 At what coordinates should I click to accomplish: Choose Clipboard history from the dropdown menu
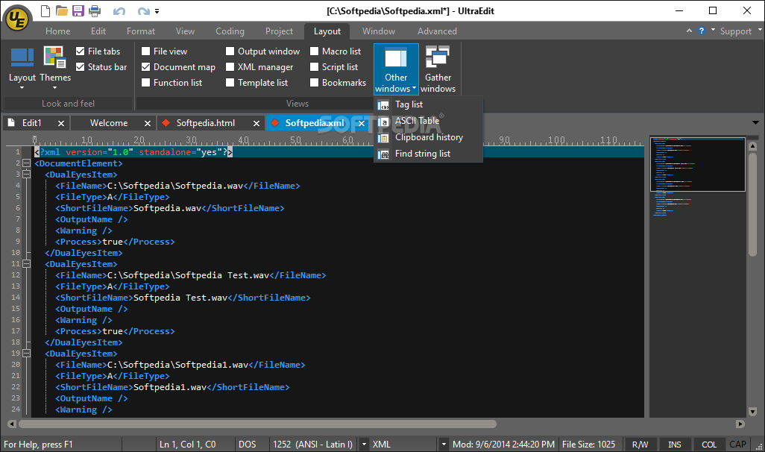pos(429,138)
